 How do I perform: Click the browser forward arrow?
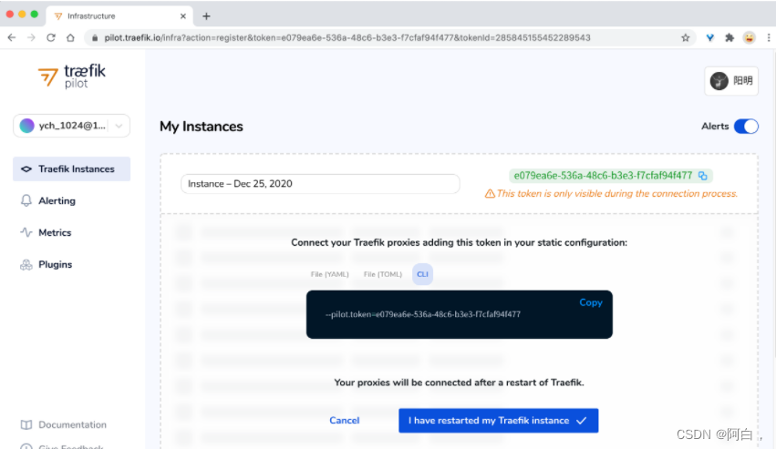pyautogui.click(x=31, y=37)
